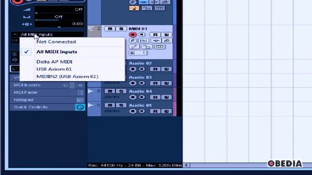Open the MIDI 01 edit channel settings
The height and width of the screenshot is (175, 312).
coord(133,41)
